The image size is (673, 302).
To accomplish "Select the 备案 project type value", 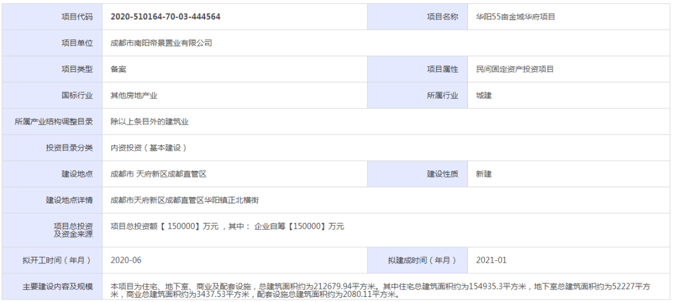I will click(118, 69).
